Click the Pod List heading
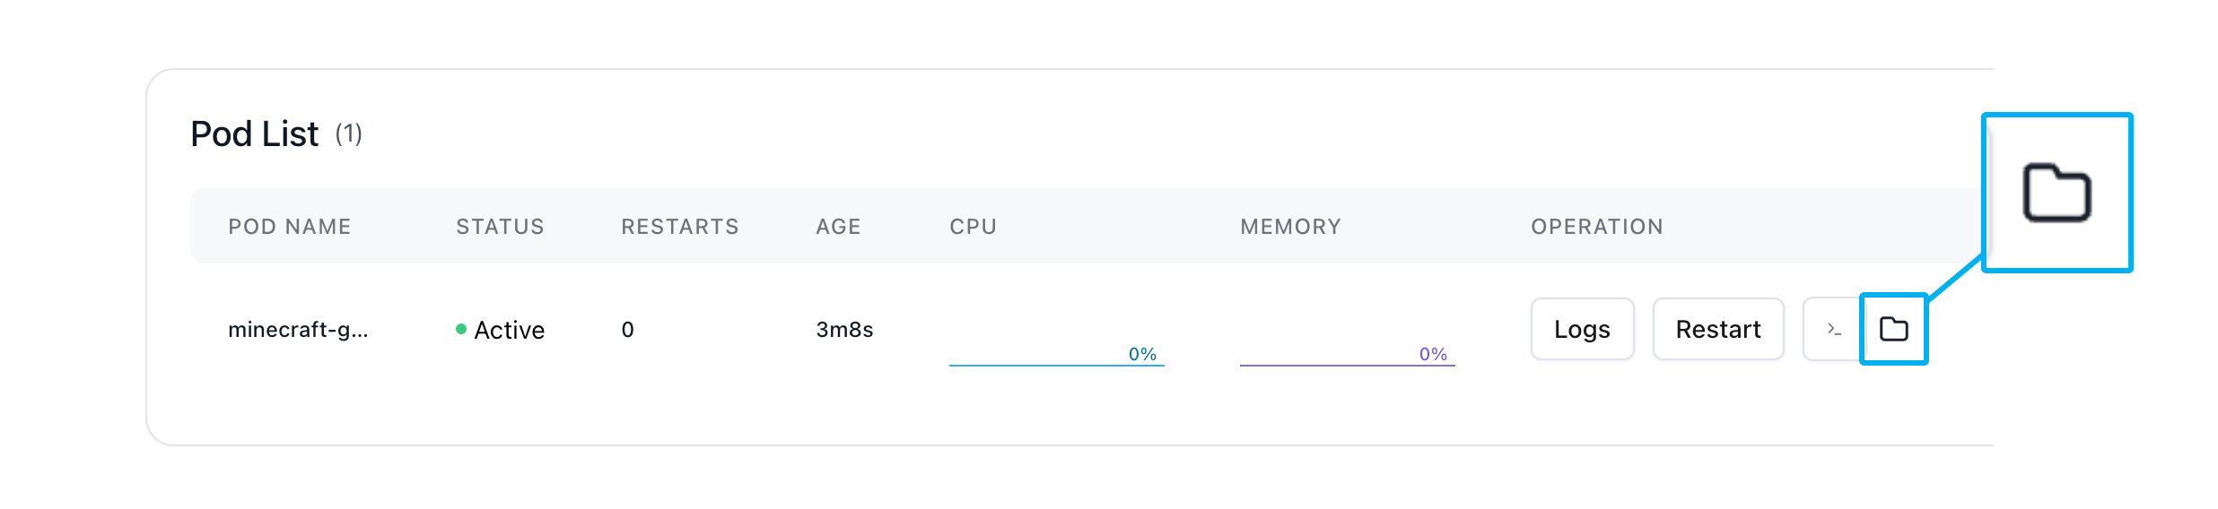Image resolution: width=2218 pixels, height=509 pixels. click(254, 134)
